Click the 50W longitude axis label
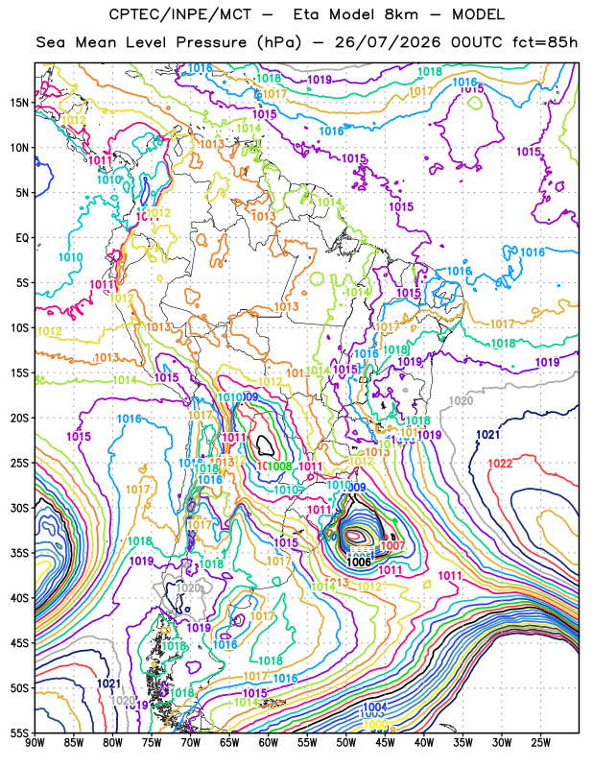 tap(346, 743)
